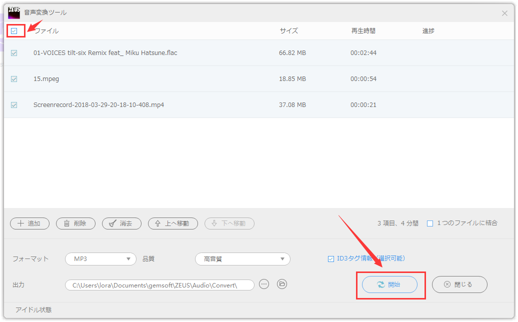Select the Screenrecord mp4 file row

pyautogui.click(x=259, y=105)
